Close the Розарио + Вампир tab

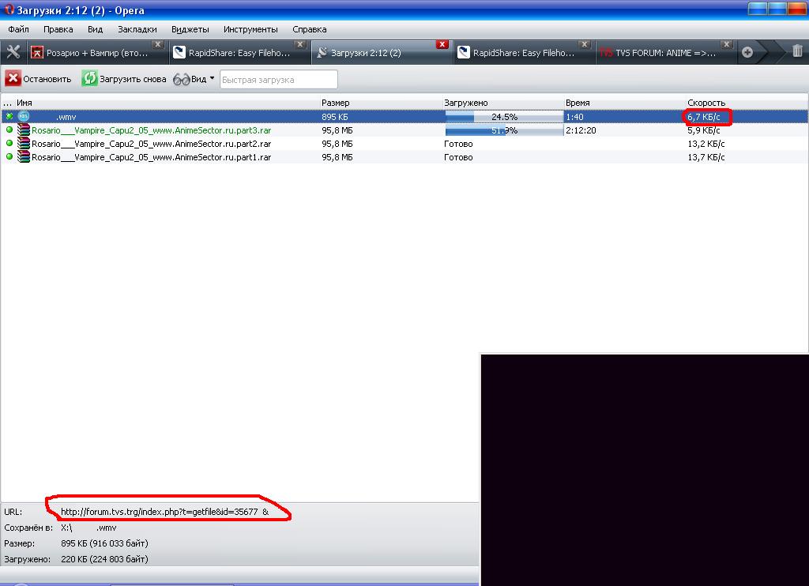point(158,44)
